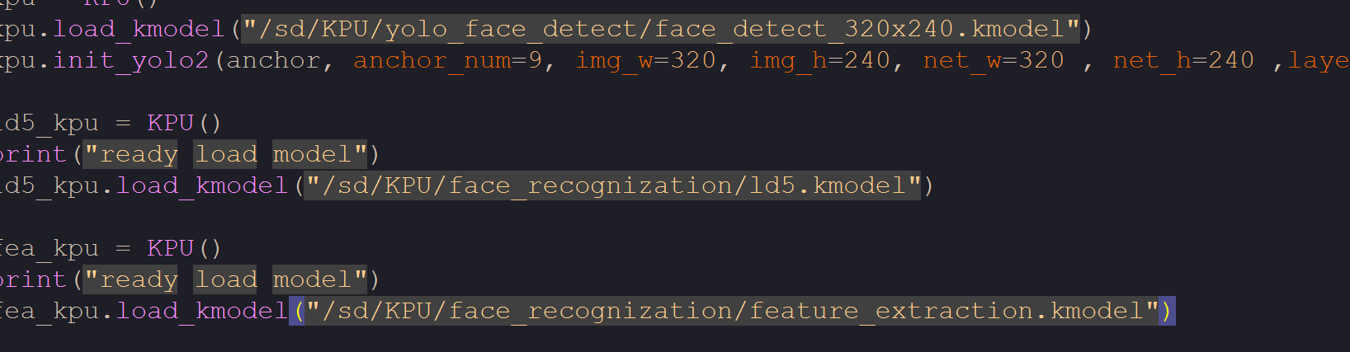This screenshot has width=1350, height=352.
Task: Click highlighted closing parenthesis after feature_extraction.kmodel
Action: pyautogui.click(x=1167, y=312)
